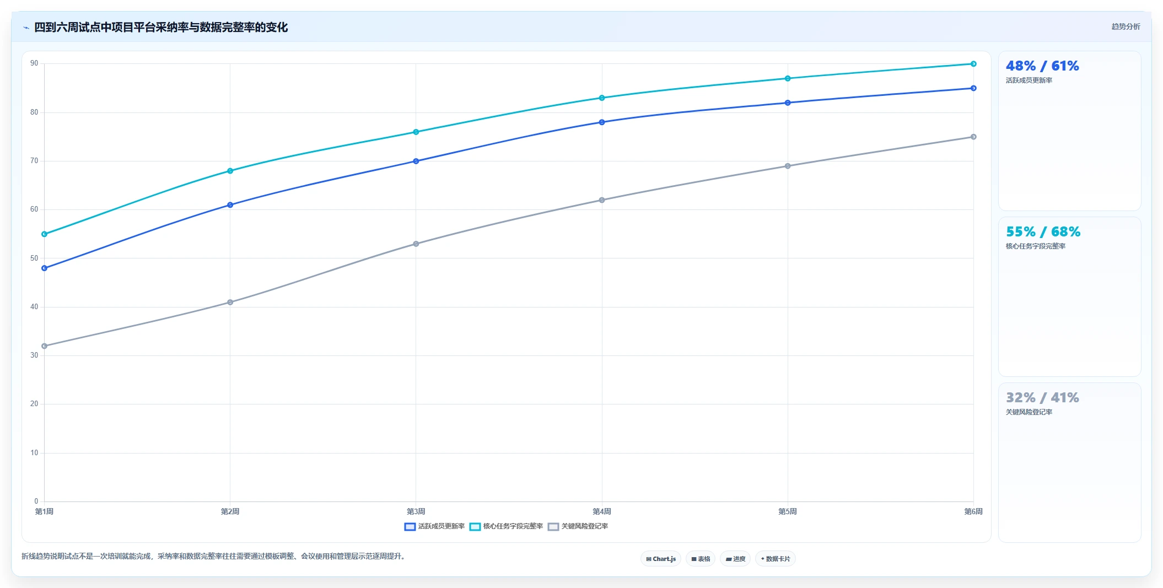This screenshot has width=1163, height=588.
Task: Click the 关键风险登记率 data point at 第2周
Action: (230, 303)
